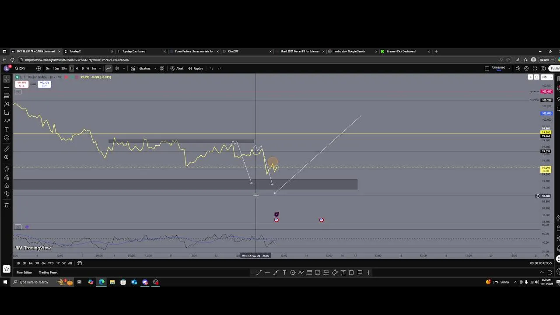Switch to 30m timeframe
This screenshot has width=560, height=315.
point(64,68)
